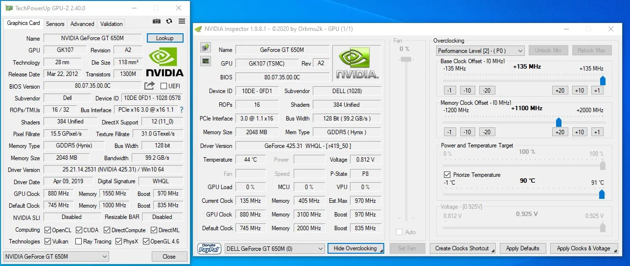Image resolution: width=630 pixels, height=266 pixels.
Task: Switch to the Sensors tab
Action: 55,24
